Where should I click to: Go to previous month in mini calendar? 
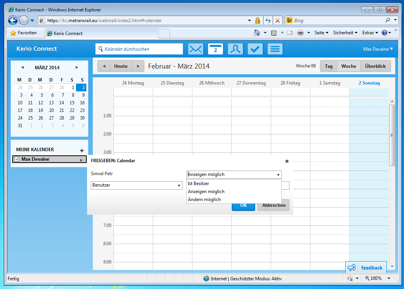point(23,67)
